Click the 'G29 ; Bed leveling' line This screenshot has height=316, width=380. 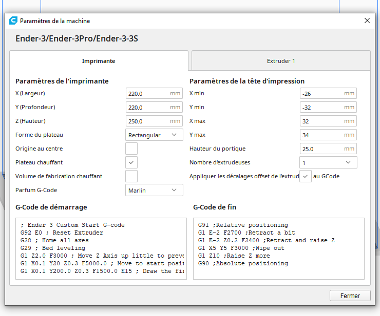coord(53,248)
